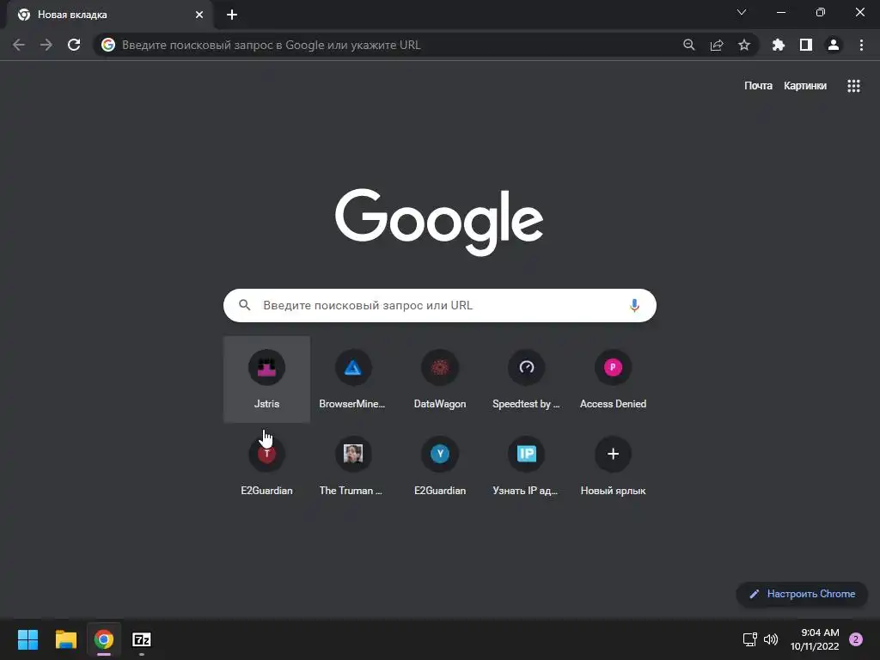The width and height of the screenshot is (880, 660).
Task: Select the Новая вкладка tab
Action: coord(110,15)
